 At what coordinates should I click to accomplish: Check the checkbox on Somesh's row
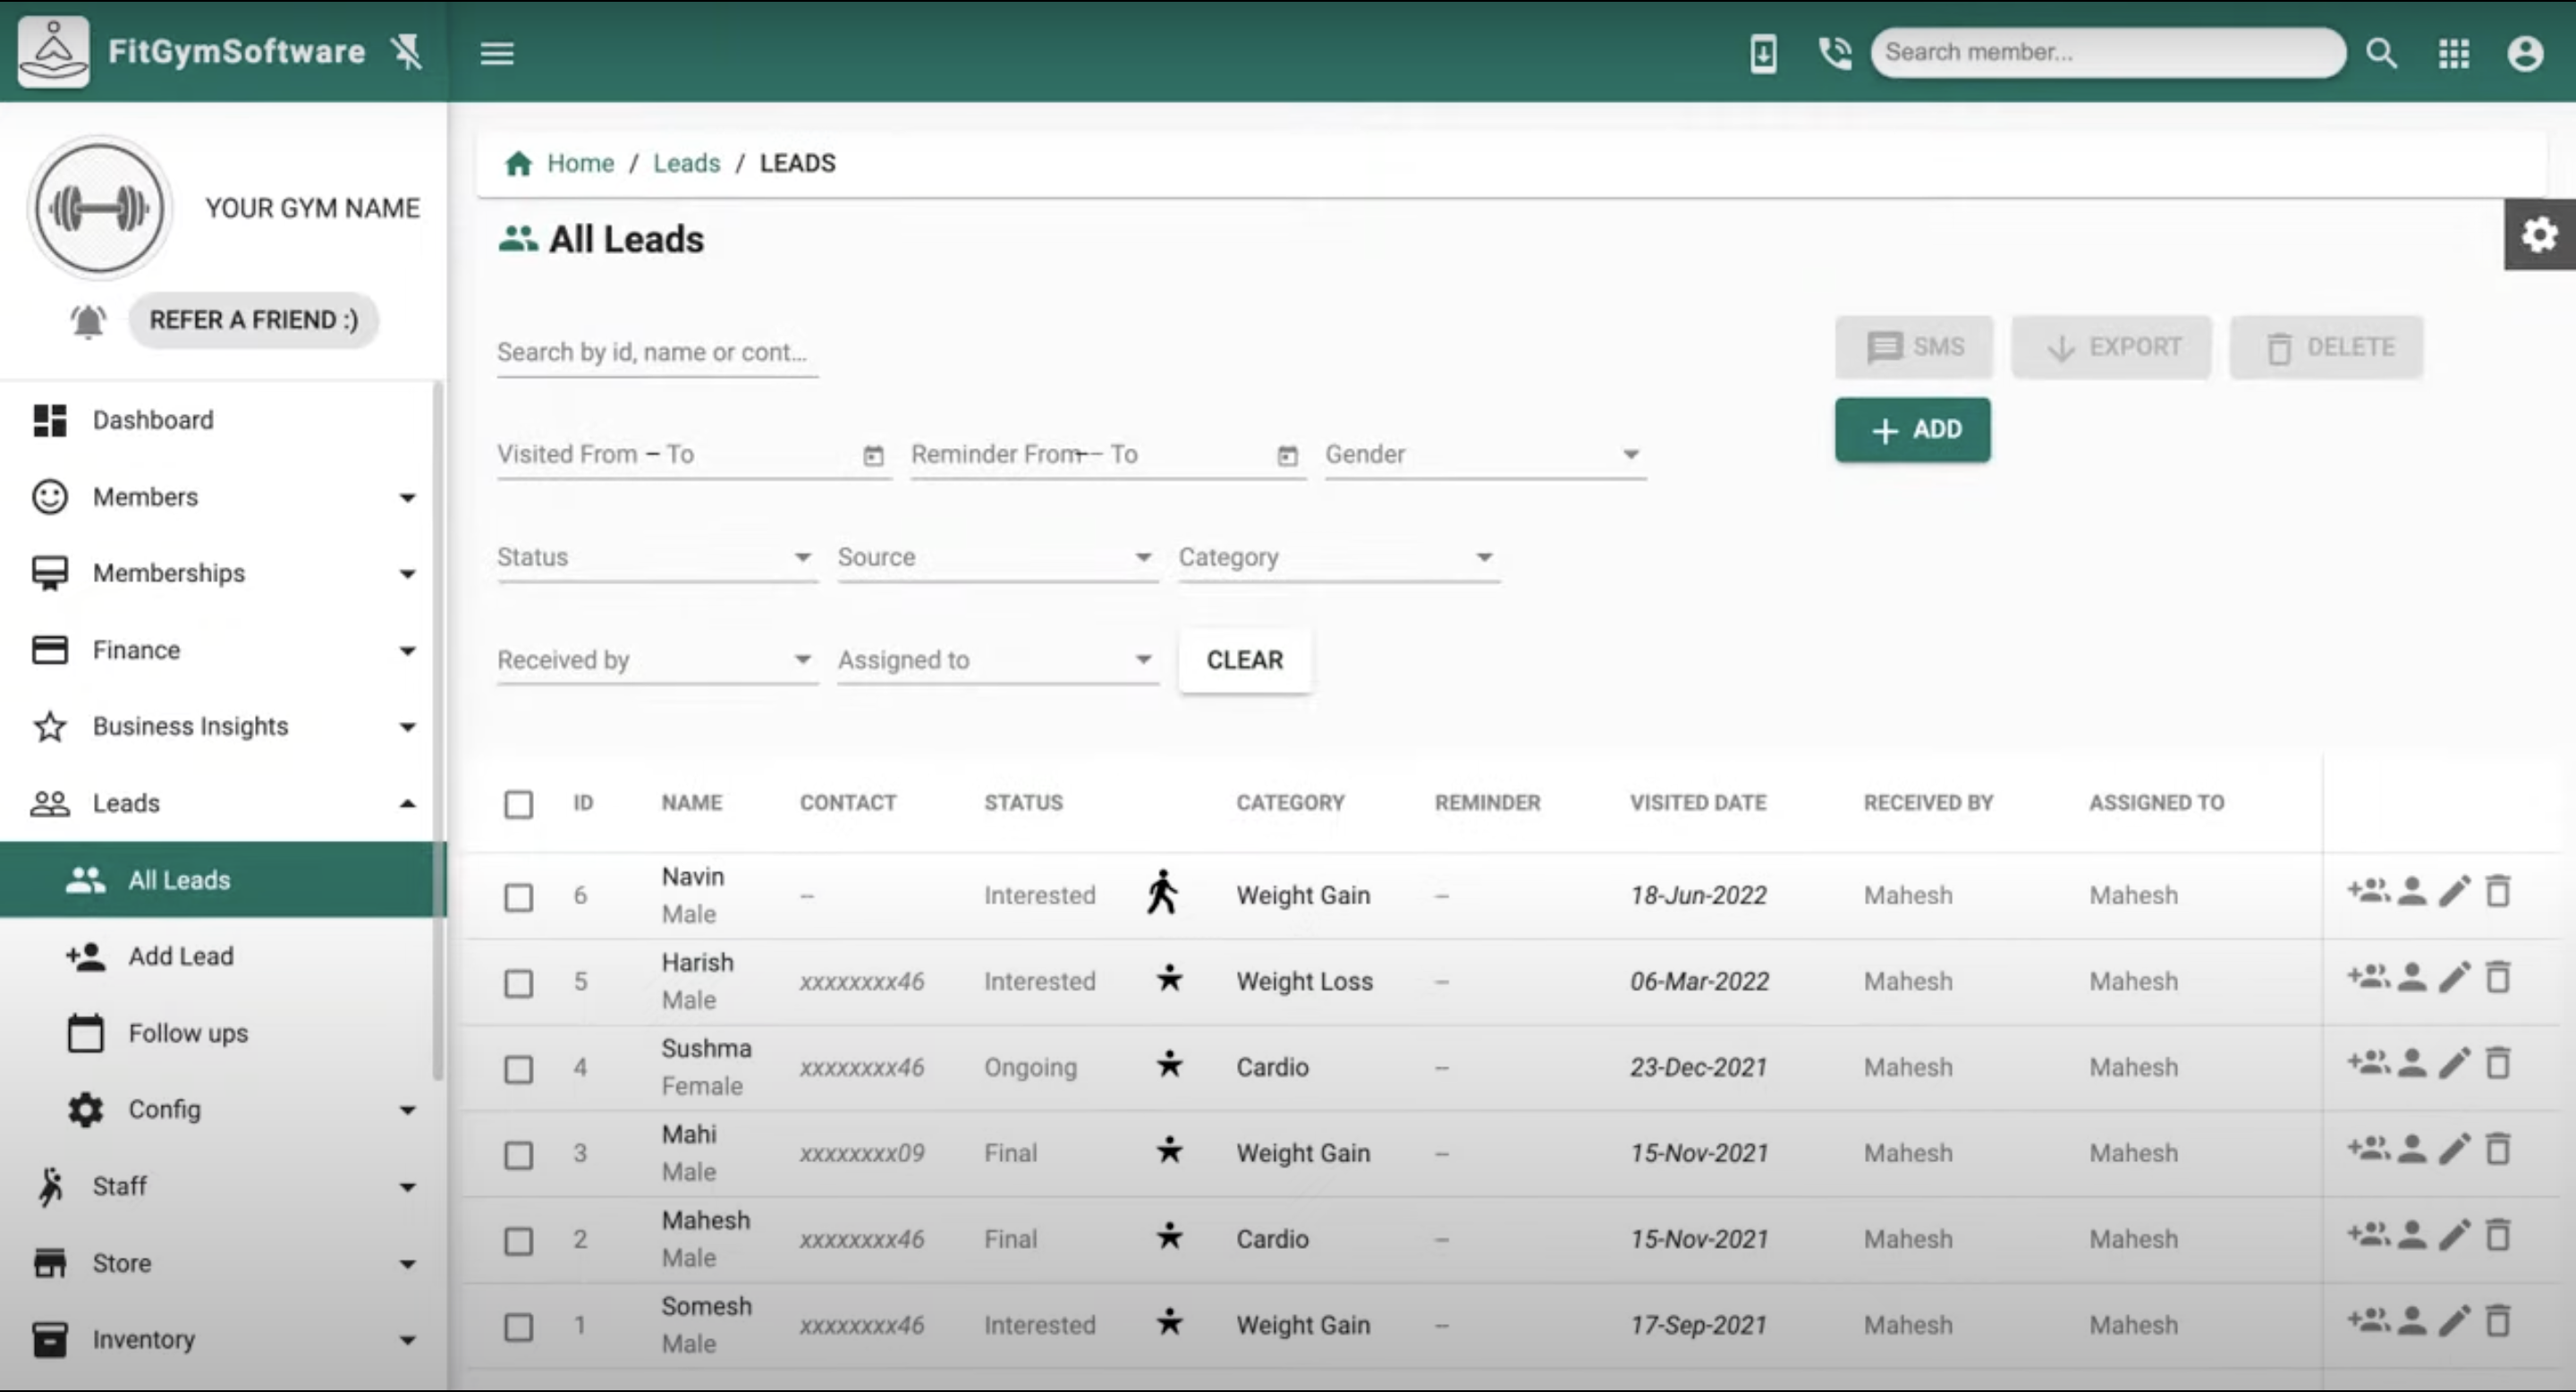point(519,1325)
